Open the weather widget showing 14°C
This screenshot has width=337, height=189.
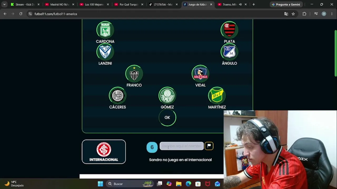[14, 184]
